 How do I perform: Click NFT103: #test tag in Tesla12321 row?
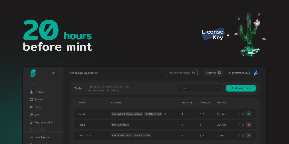(142, 135)
